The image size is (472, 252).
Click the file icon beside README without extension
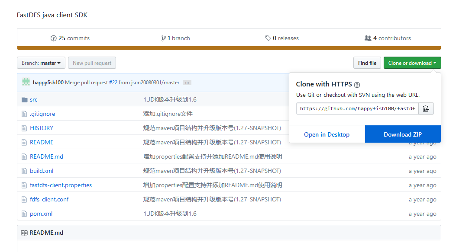coord(24,142)
